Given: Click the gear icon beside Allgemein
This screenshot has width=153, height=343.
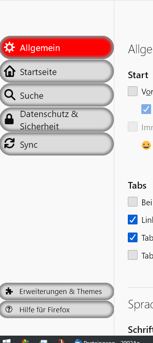Looking at the screenshot, I should 9,47.
